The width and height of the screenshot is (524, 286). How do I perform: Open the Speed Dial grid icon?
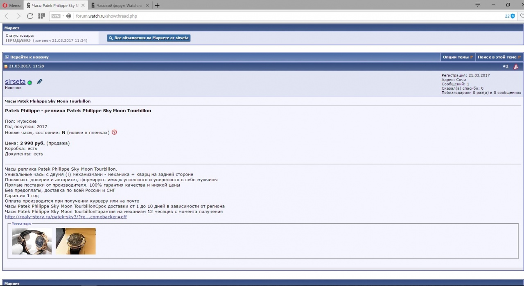(41, 16)
